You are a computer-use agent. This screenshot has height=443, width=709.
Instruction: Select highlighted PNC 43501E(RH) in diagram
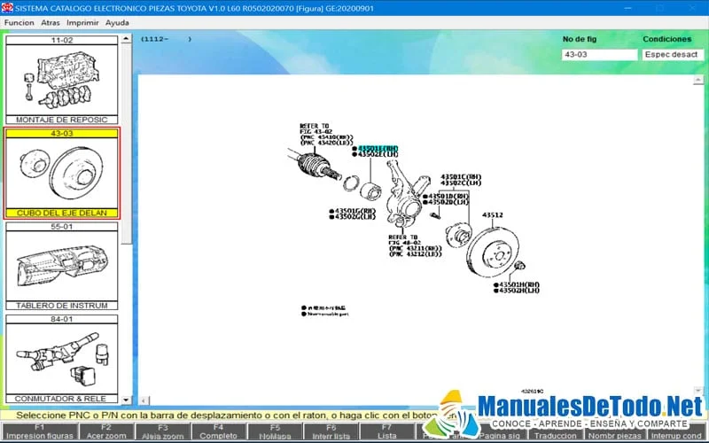pyautogui.click(x=378, y=148)
